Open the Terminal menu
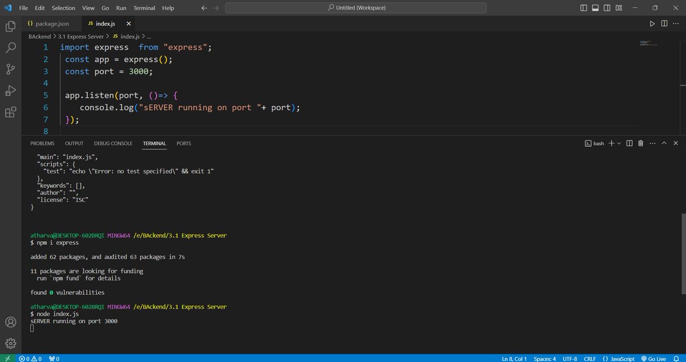 pos(143,7)
